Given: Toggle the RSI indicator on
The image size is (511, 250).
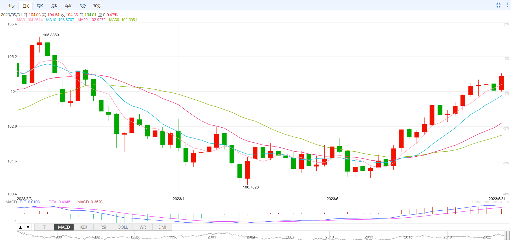Looking at the screenshot, I should coord(103,227).
